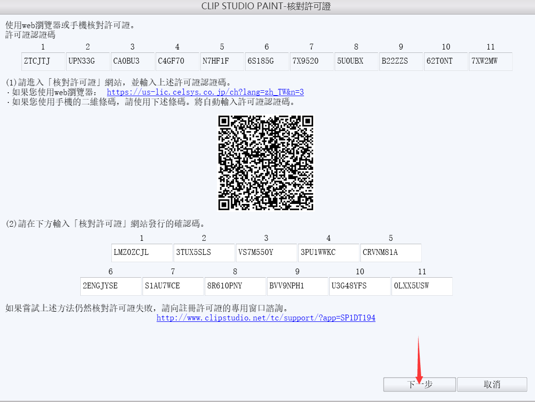Click the 使用web瀏覽器或手機核對許可證 heading text

[71, 25]
